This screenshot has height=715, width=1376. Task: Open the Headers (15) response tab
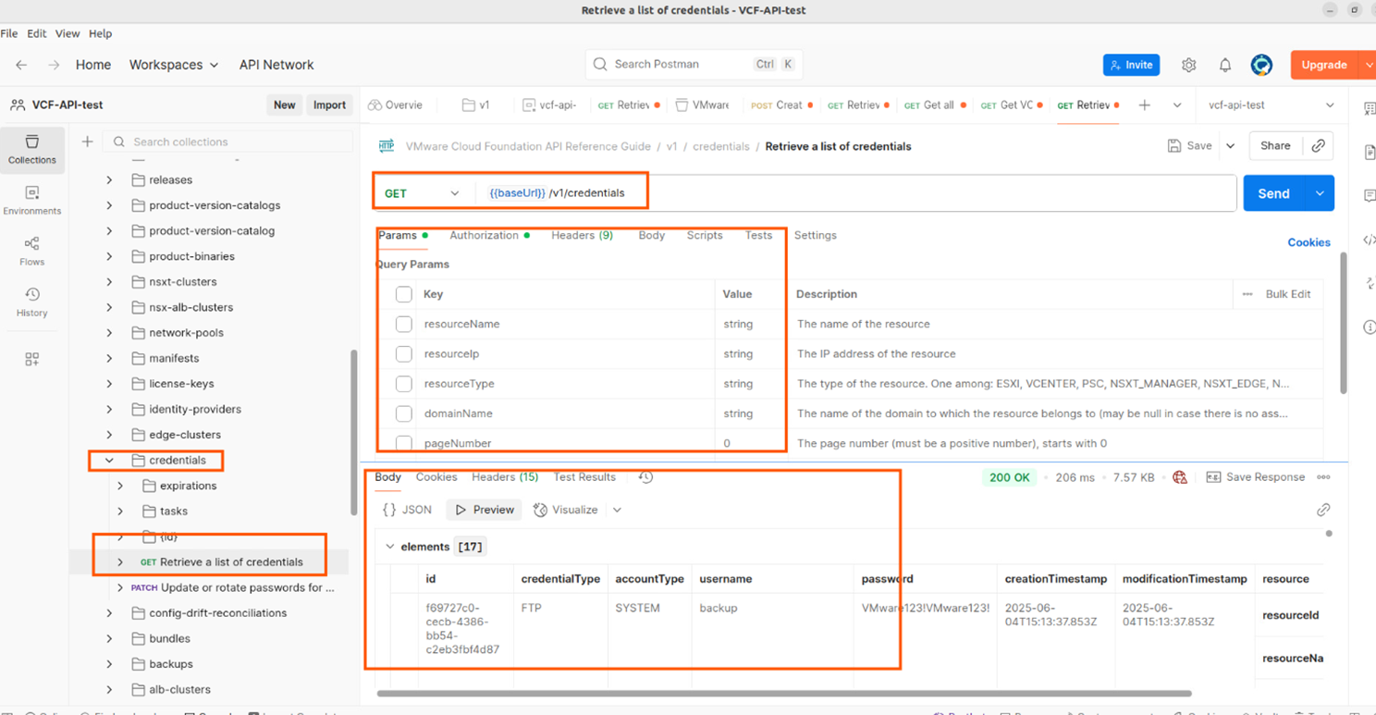pyautogui.click(x=505, y=477)
